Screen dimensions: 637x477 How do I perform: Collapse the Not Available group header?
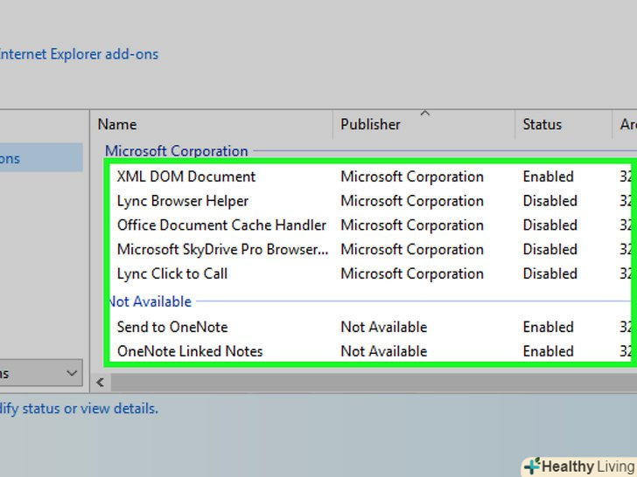point(150,301)
